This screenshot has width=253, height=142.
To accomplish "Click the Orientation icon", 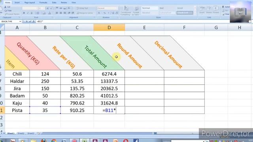I will 70,8.
